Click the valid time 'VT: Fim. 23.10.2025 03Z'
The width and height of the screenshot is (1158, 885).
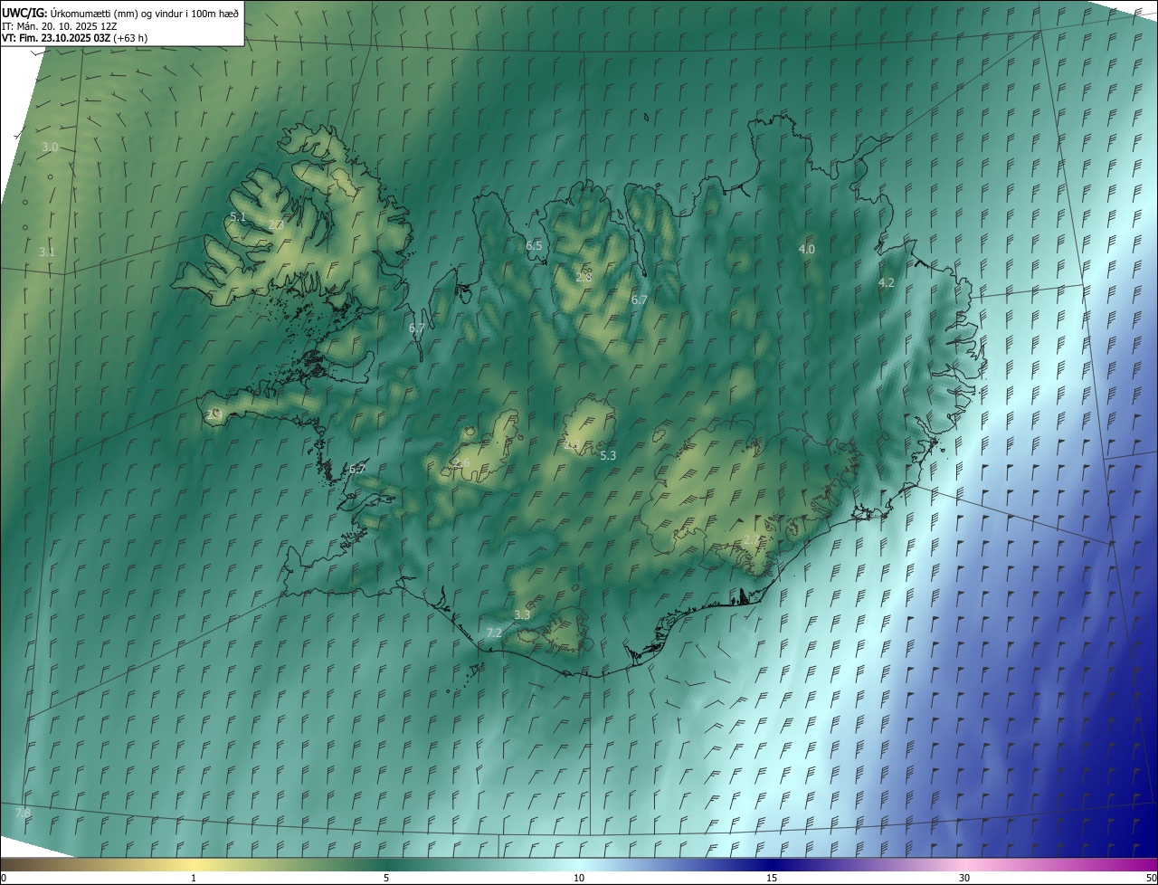pyautogui.click(x=56, y=38)
